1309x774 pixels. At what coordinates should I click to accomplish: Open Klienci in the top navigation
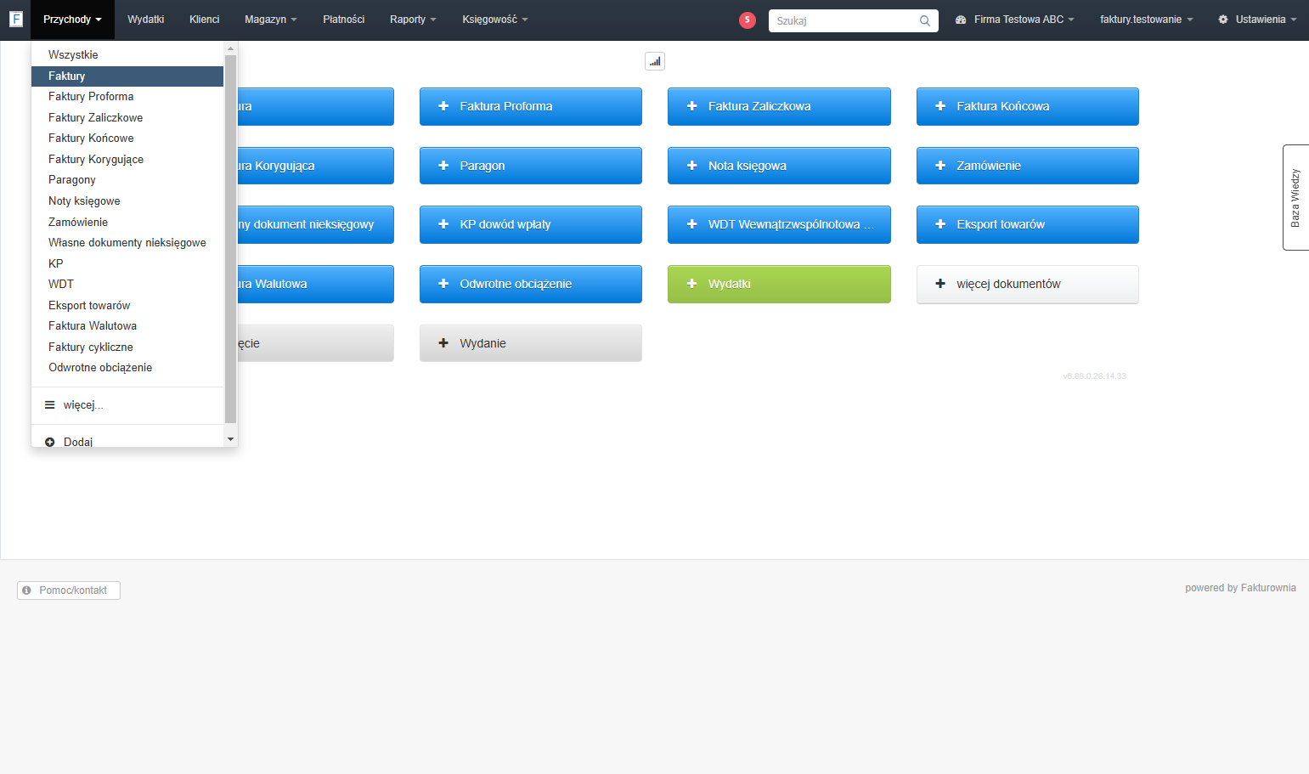coord(205,20)
